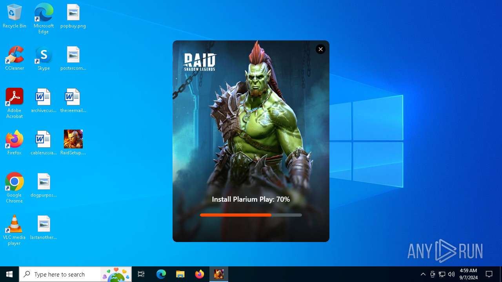Select the Adobe Acrobat shortcut
The image size is (502, 282).
click(15, 103)
